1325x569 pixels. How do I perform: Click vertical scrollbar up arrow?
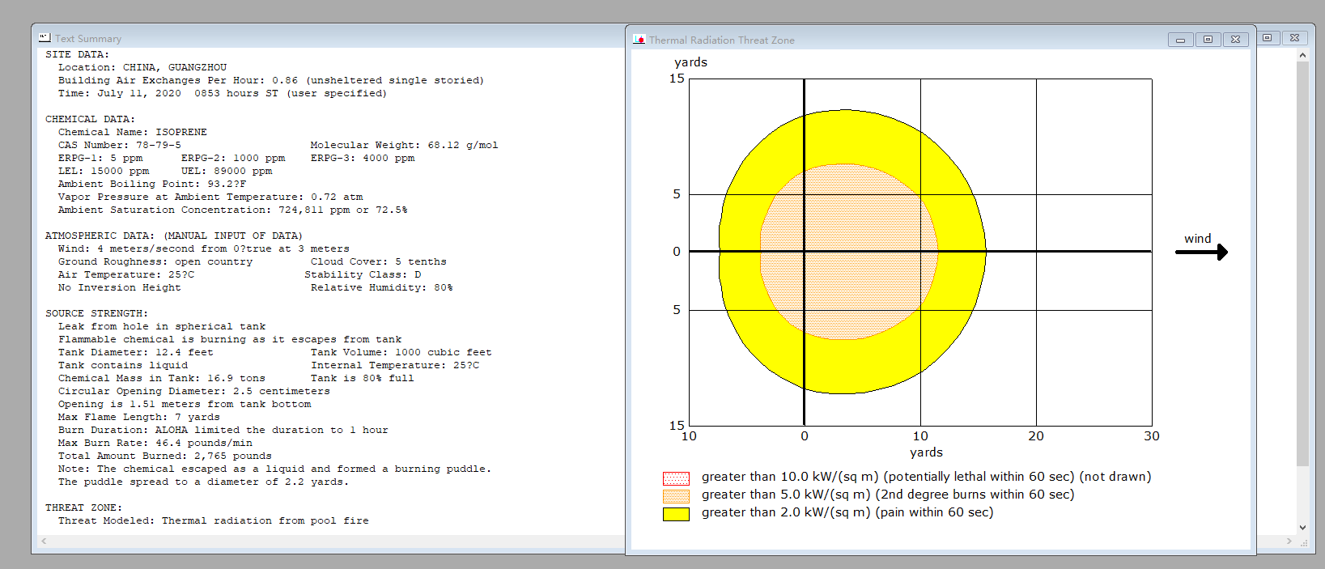[x=1302, y=55]
